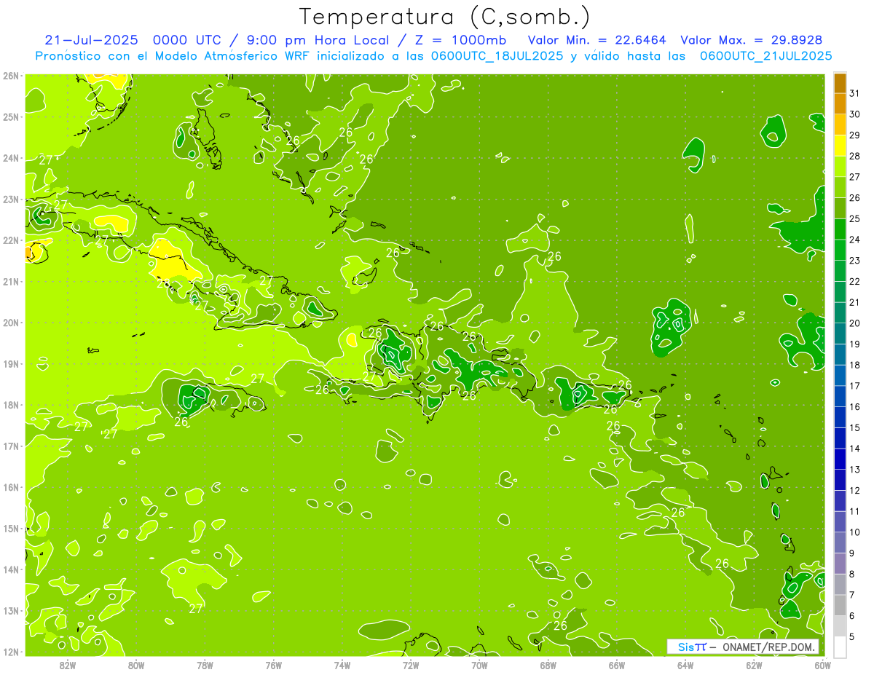874x675 pixels.
Task: Click the legend scale value 11
Action: click(854, 511)
